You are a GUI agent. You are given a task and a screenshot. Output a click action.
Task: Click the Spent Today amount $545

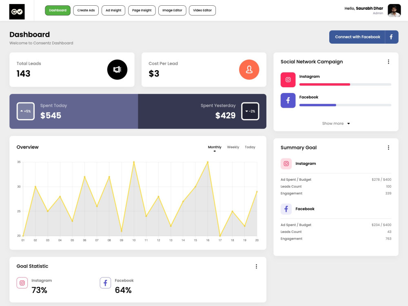pos(51,115)
